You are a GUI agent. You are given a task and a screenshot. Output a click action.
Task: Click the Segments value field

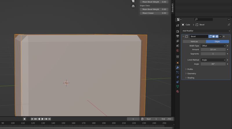click(213, 54)
